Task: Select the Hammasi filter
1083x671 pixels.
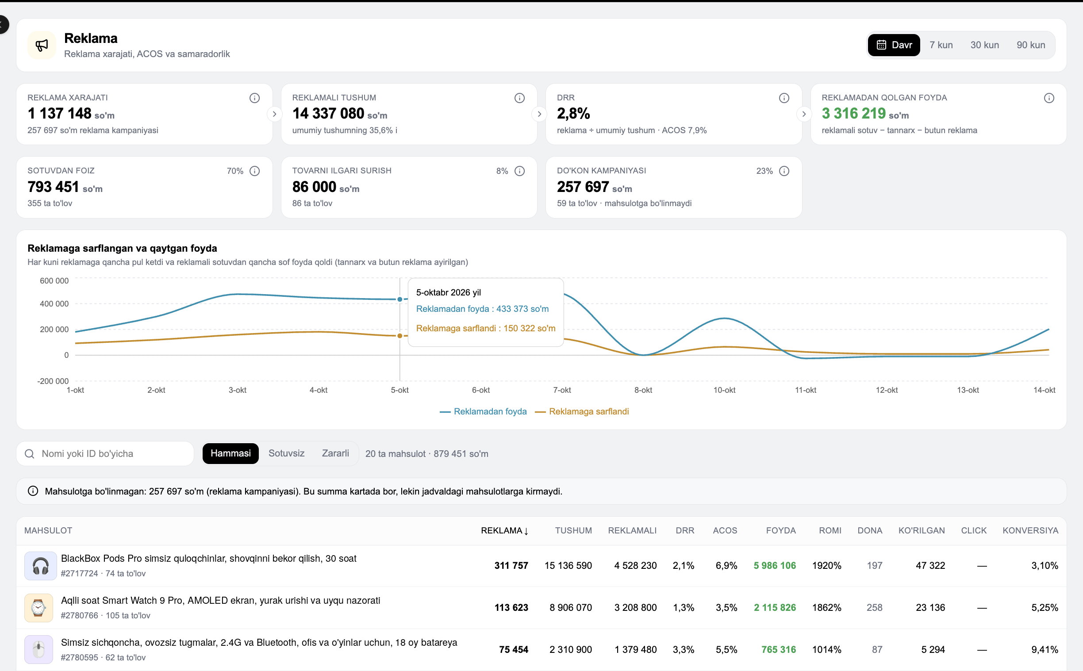Action: (x=230, y=453)
